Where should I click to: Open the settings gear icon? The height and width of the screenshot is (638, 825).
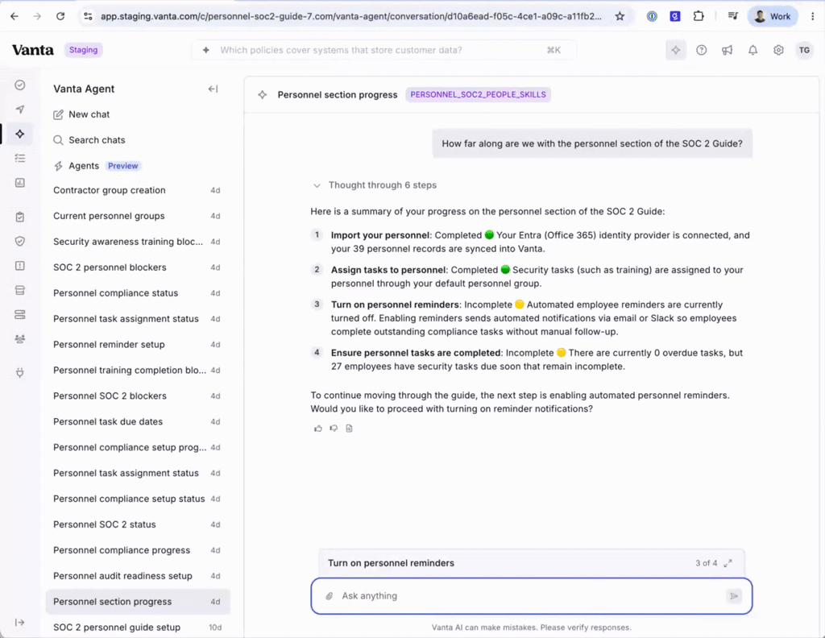[779, 50]
